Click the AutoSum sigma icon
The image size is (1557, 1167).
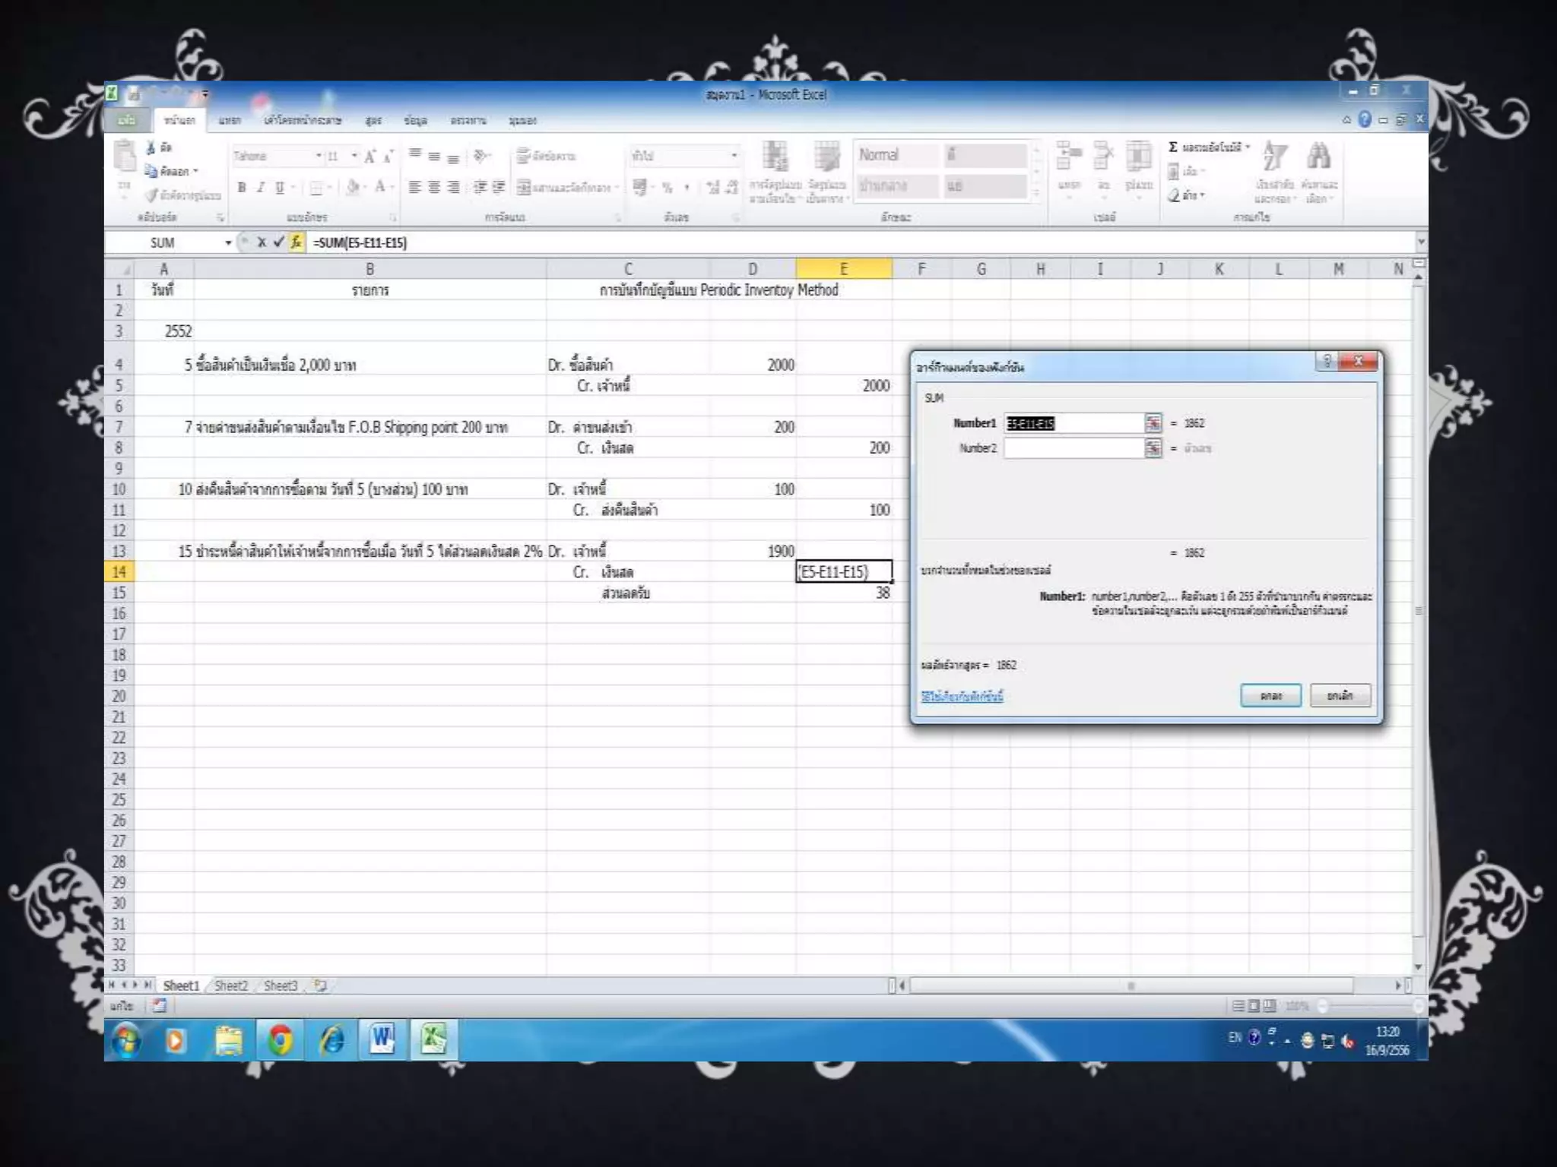(x=1173, y=147)
